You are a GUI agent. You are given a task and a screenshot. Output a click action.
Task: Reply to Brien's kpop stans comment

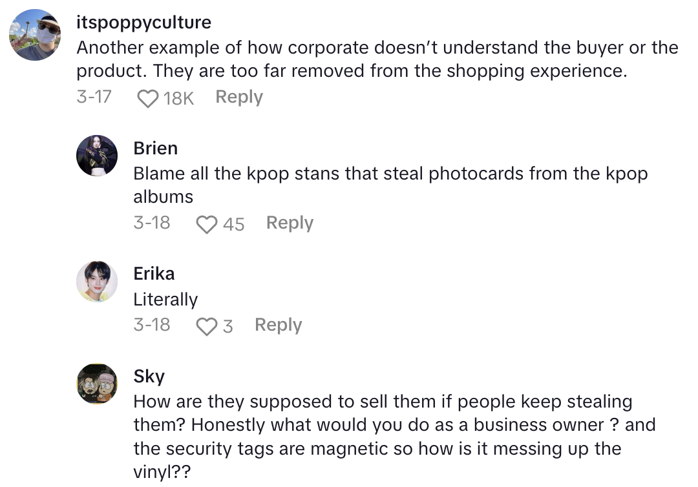click(290, 223)
